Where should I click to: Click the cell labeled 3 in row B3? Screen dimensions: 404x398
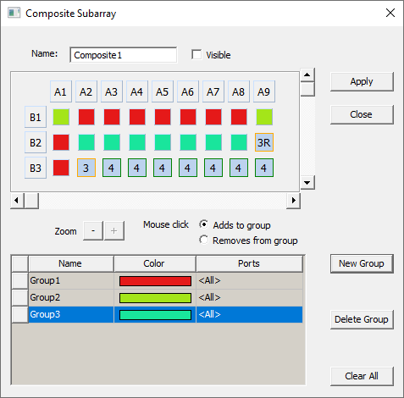tap(86, 168)
